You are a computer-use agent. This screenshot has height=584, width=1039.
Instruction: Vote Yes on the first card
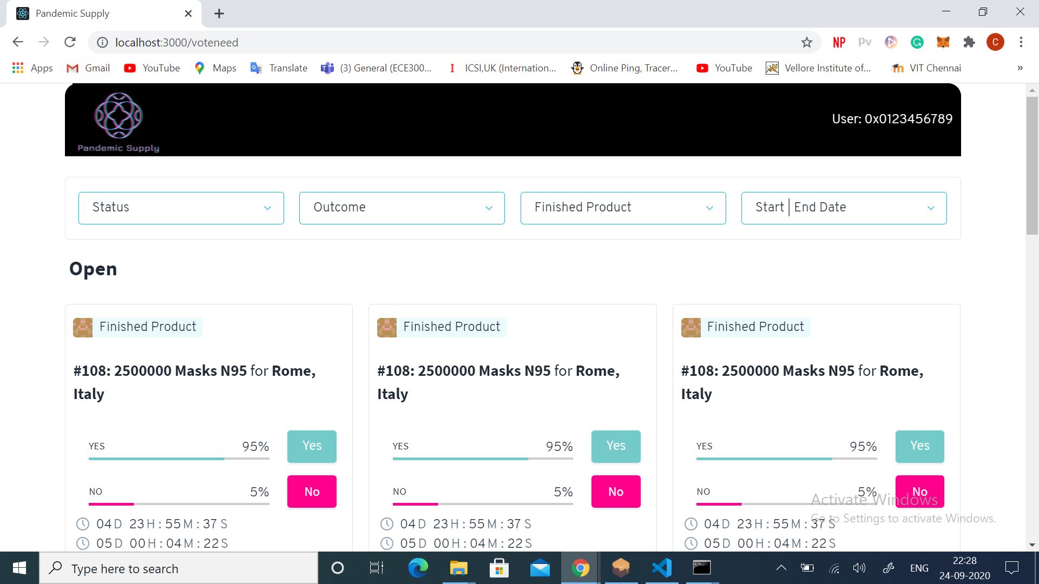point(312,446)
